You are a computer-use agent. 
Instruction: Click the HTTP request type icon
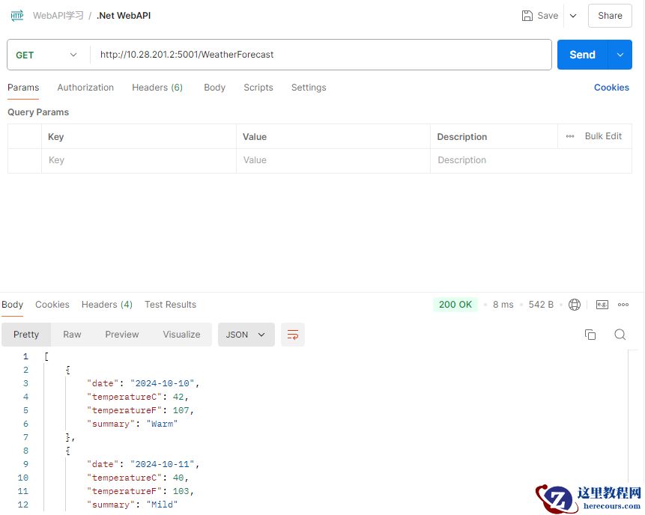[x=17, y=16]
